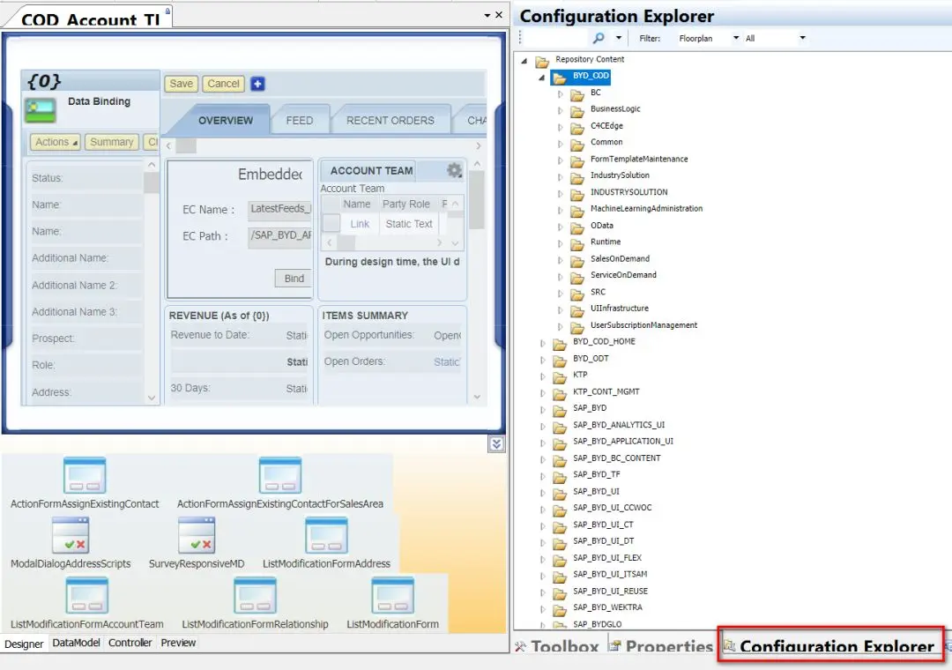This screenshot has height=670, width=952.
Task: Click the BYD_COD folder icon
Action: (559, 78)
